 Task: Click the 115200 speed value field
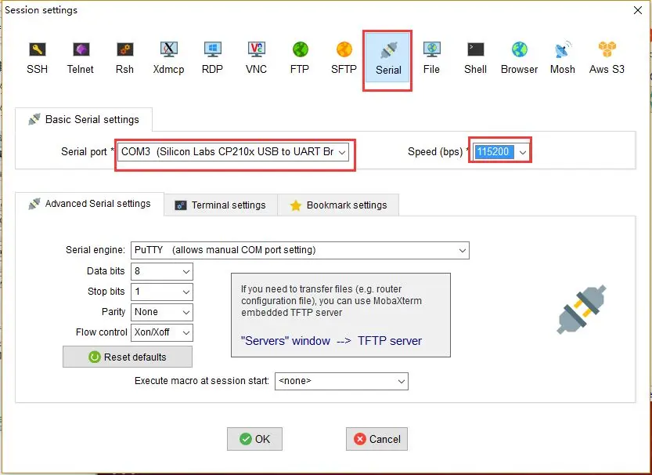[x=494, y=152]
